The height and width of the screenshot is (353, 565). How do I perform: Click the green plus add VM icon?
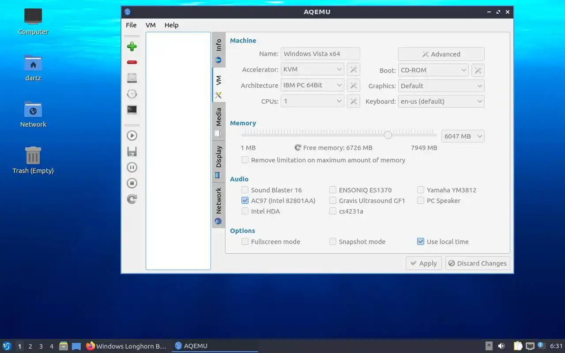[x=132, y=46]
